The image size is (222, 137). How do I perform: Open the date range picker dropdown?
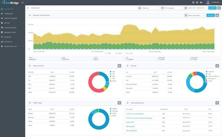tap(197, 8)
